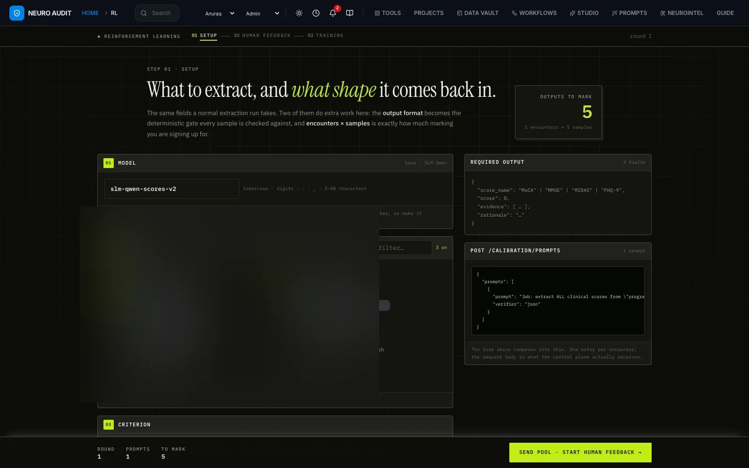Click the magnifier icon in Search
749x468 pixels.
pyautogui.click(x=144, y=13)
